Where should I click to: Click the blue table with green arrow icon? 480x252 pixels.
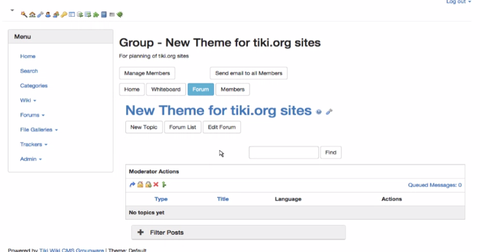pos(88,14)
